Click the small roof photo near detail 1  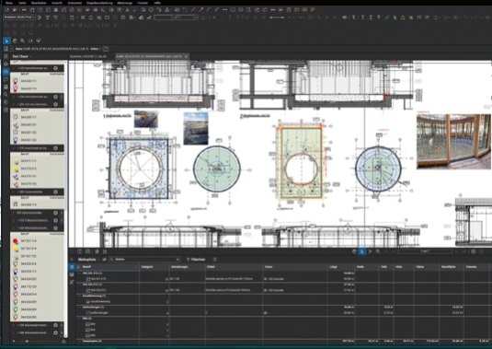pos(146,119)
